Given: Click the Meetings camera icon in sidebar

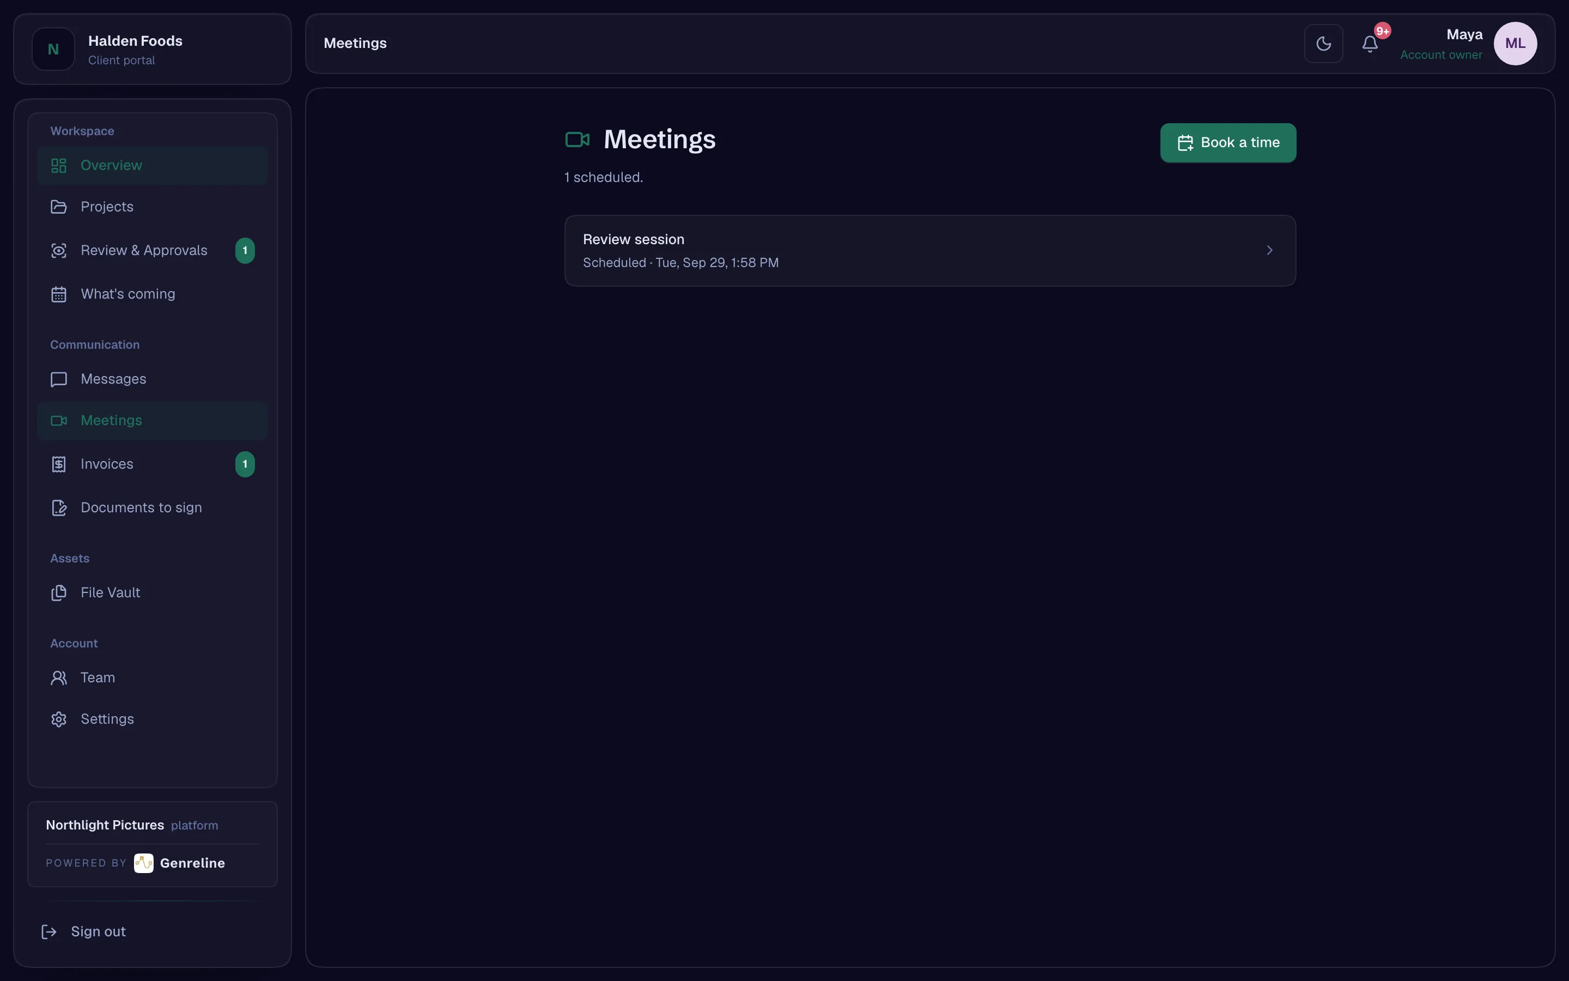Looking at the screenshot, I should tap(59, 420).
